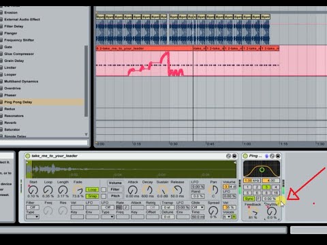This screenshot has width=327, height=245.
Task: Open the LFO Type dropdown
Action: (108, 217)
